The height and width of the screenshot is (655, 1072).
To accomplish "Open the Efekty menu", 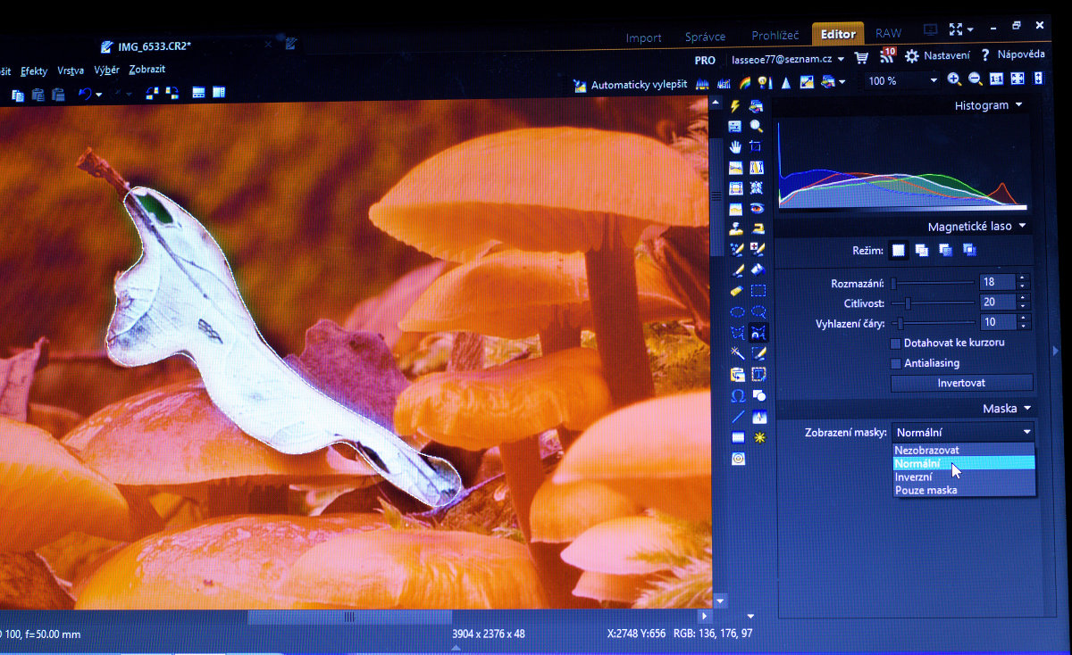I will tap(34, 70).
